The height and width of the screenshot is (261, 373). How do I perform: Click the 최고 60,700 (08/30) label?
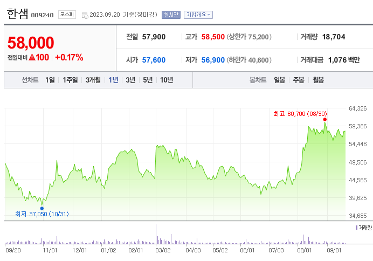(x=300, y=114)
